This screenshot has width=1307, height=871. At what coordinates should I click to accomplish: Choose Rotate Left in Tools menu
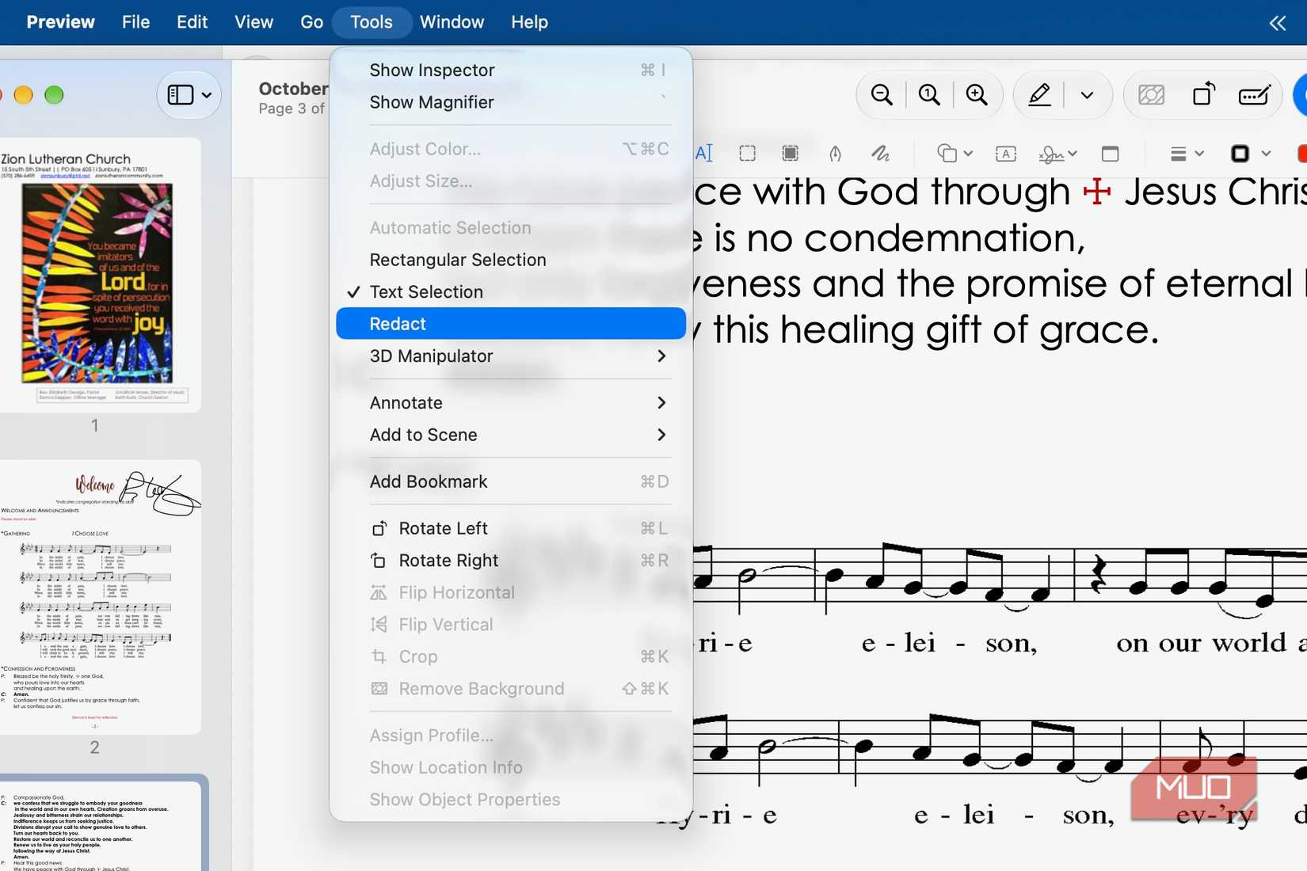tap(511, 528)
